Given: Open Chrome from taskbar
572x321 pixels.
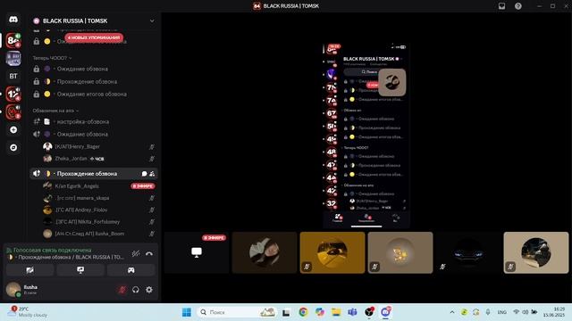Looking at the screenshot, I should [x=303, y=312].
